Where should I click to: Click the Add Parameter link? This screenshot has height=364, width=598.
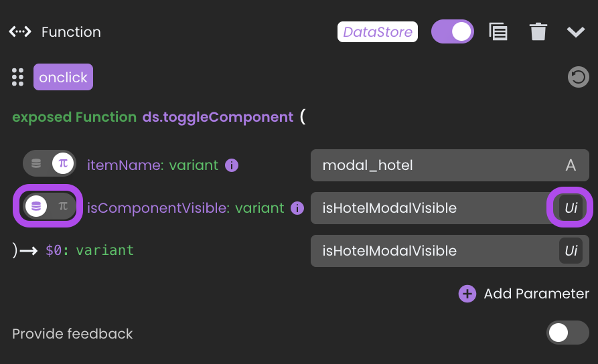[536, 294]
